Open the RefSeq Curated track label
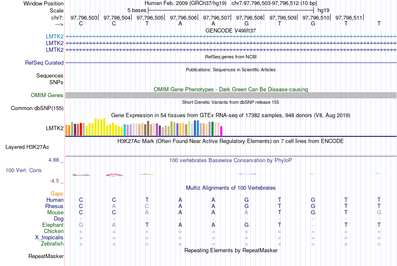The height and width of the screenshot is (266, 397). pyautogui.click(x=44, y=63)
